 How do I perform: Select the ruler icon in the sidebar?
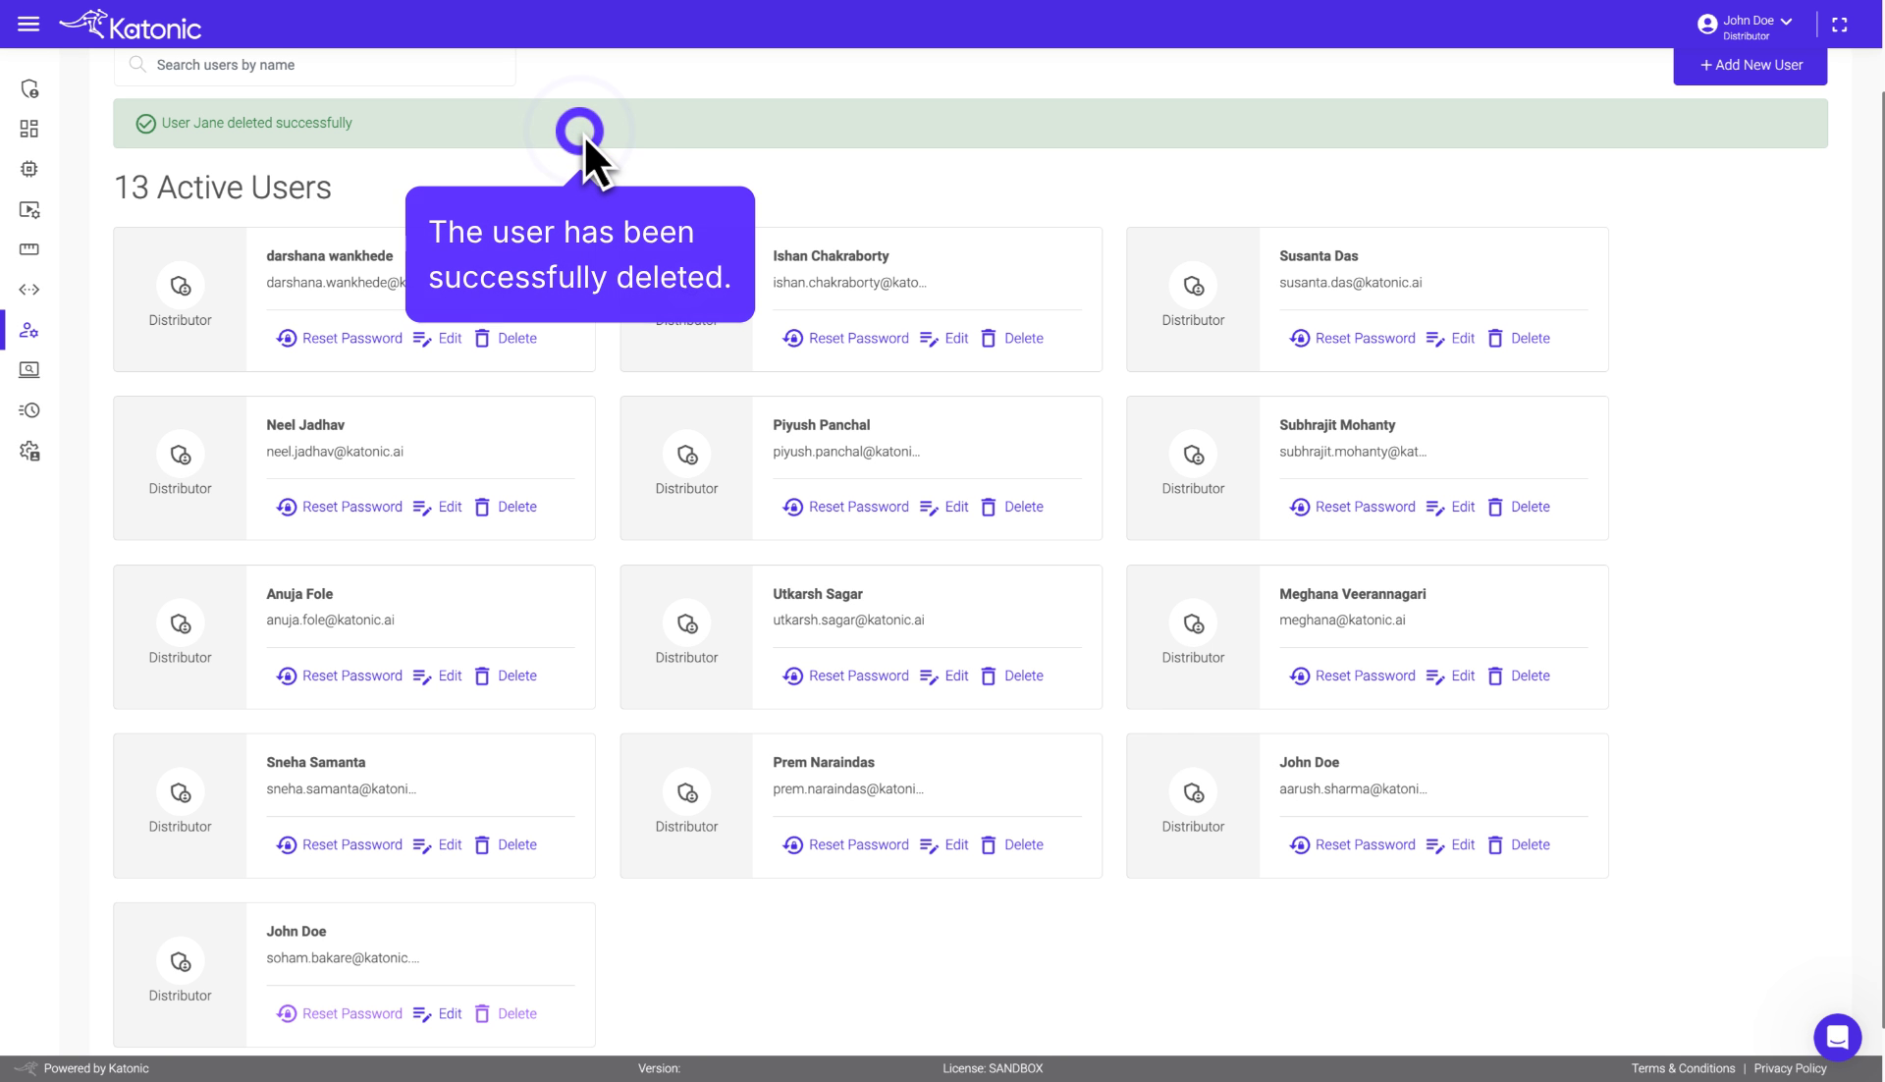tap(30, 249)
